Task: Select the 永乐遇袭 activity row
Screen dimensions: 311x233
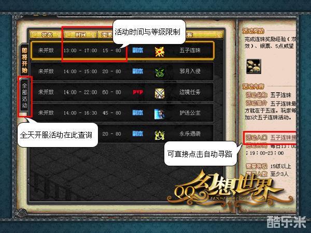Action: click(122, 134)
